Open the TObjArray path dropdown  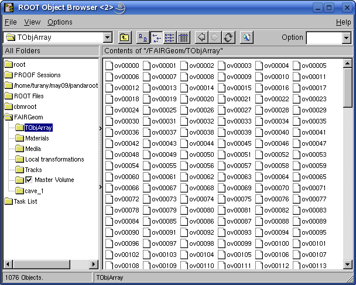point(107,37)
